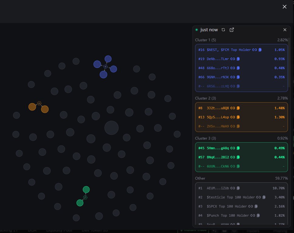Screen dimensions: 294x233
Task: Copy address 5Hmn...gA8q
Action: (x=238, y=148)
